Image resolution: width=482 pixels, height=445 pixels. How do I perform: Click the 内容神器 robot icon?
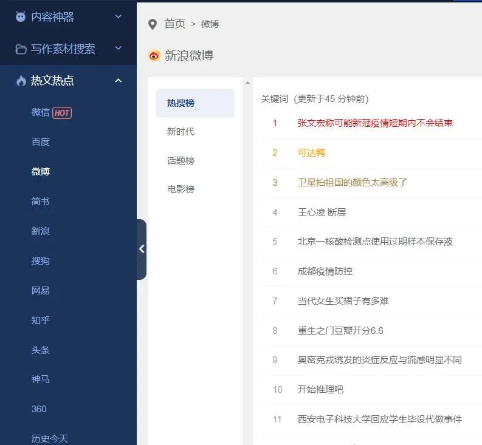point(21,16)
